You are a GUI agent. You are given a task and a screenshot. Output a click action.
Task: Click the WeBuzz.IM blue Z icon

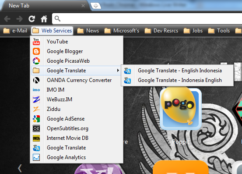36,99
